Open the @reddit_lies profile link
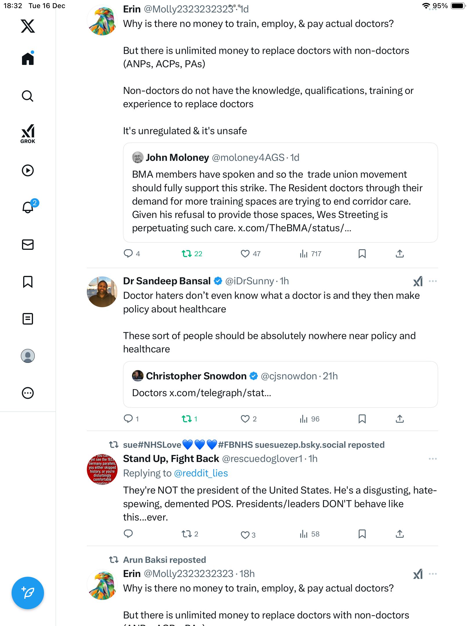469x626 pixels. coord(201,473)
